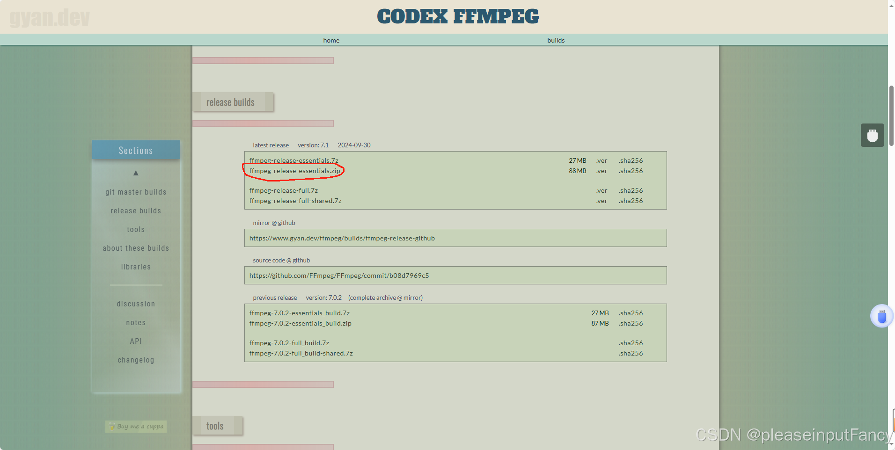
Task: Download ffmpeg-release-essentials.zip
Action: coord(295,171)
